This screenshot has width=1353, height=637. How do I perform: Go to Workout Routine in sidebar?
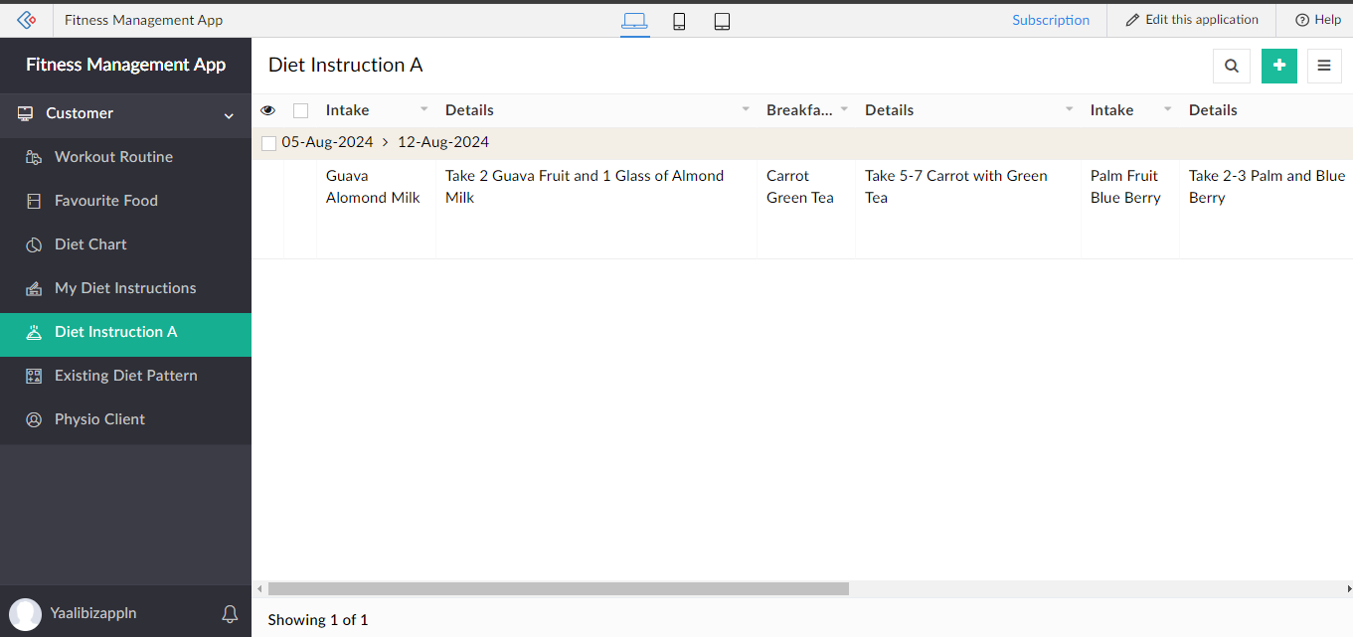(113, 157)
